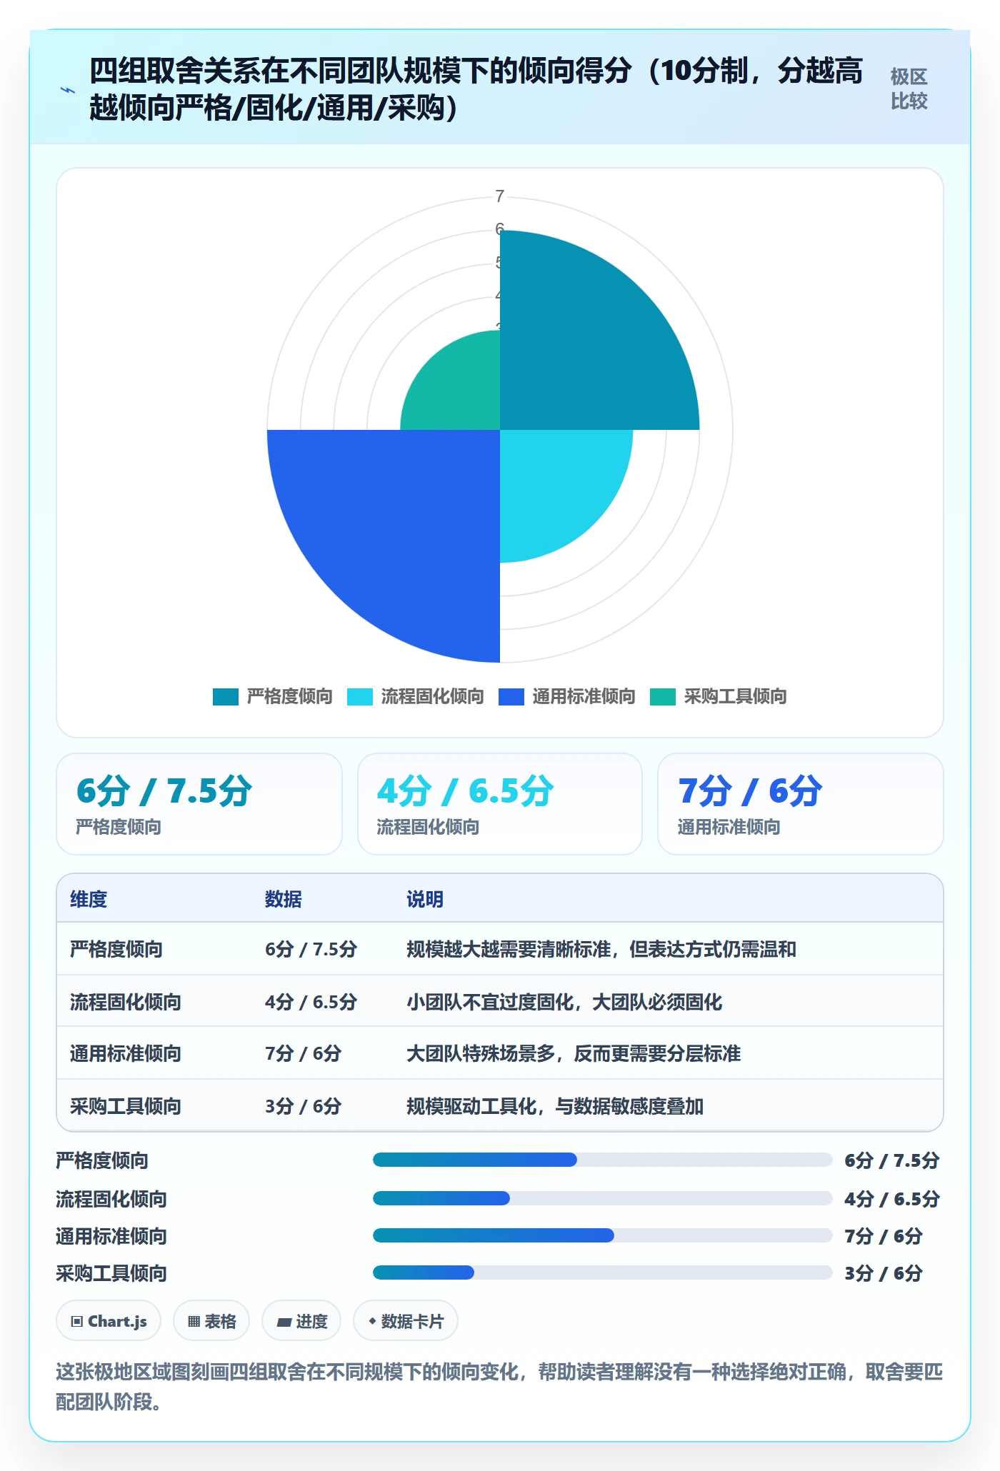1000x1471 pixels.
Task: Click the radial axis label 7
Action: pos(500,196)
